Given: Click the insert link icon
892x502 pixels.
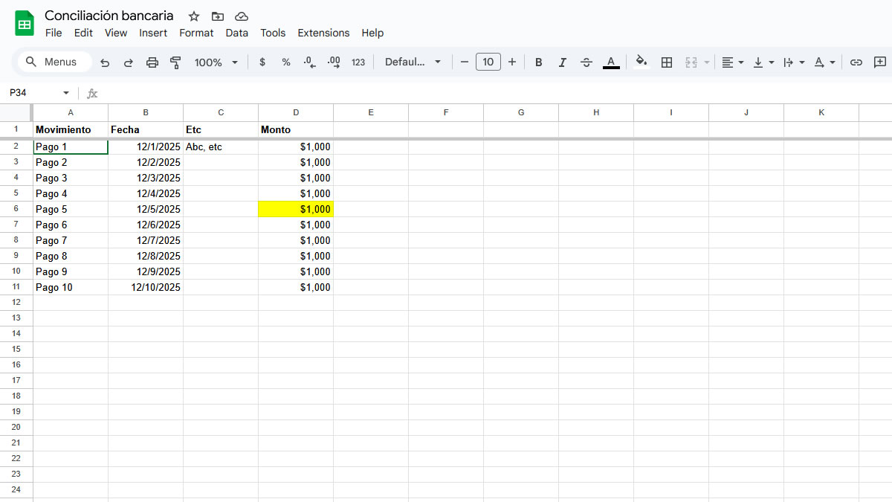Looking at the screenshot, I should pyautogui.click(x=856, y=62).
